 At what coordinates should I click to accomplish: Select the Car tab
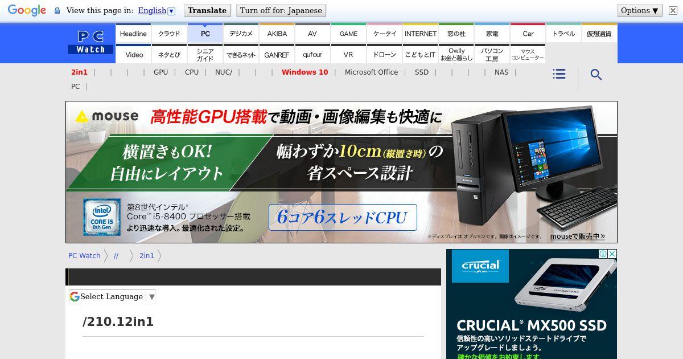point(528,34)
